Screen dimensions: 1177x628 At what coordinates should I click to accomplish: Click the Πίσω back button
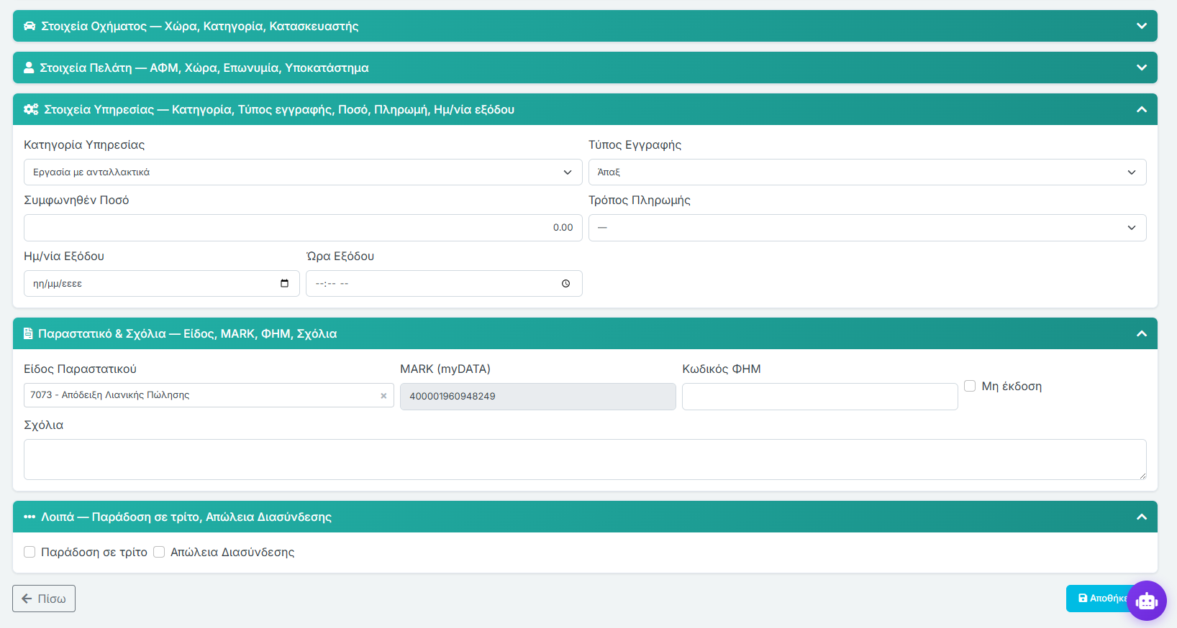pos(44,599)
